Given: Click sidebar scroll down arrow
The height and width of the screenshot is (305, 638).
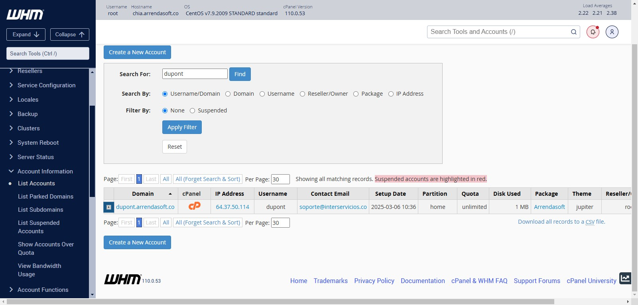Looking at the screenshot, I should pos(93,295).
